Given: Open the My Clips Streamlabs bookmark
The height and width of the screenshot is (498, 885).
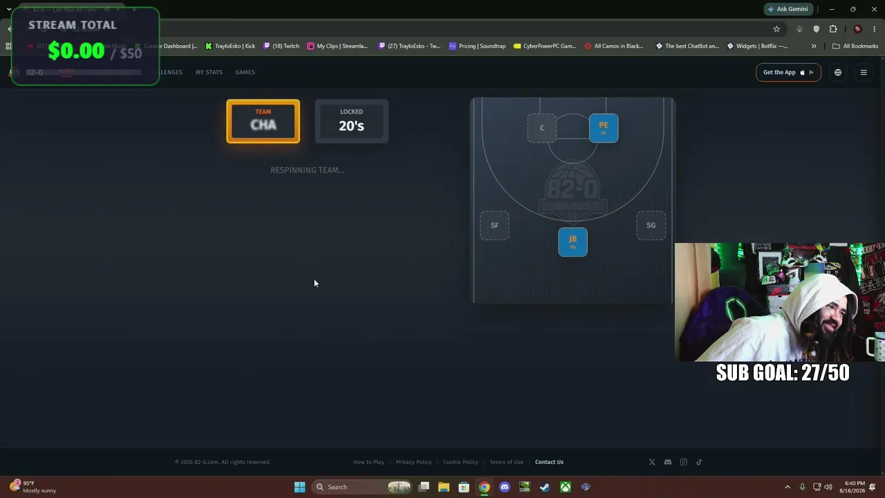Looking at the screenshot, I should (x=337, y=46).
